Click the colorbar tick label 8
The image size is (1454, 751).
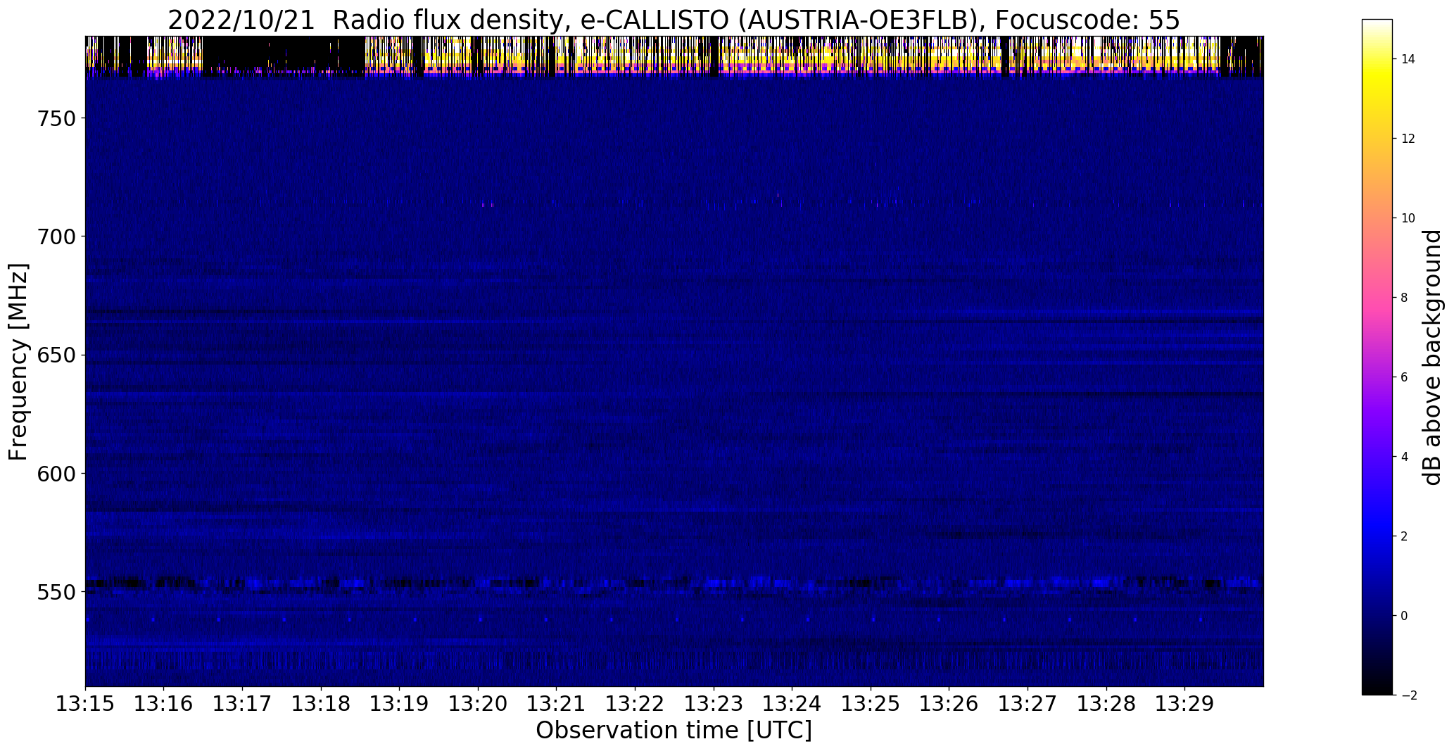[1405, 298]
